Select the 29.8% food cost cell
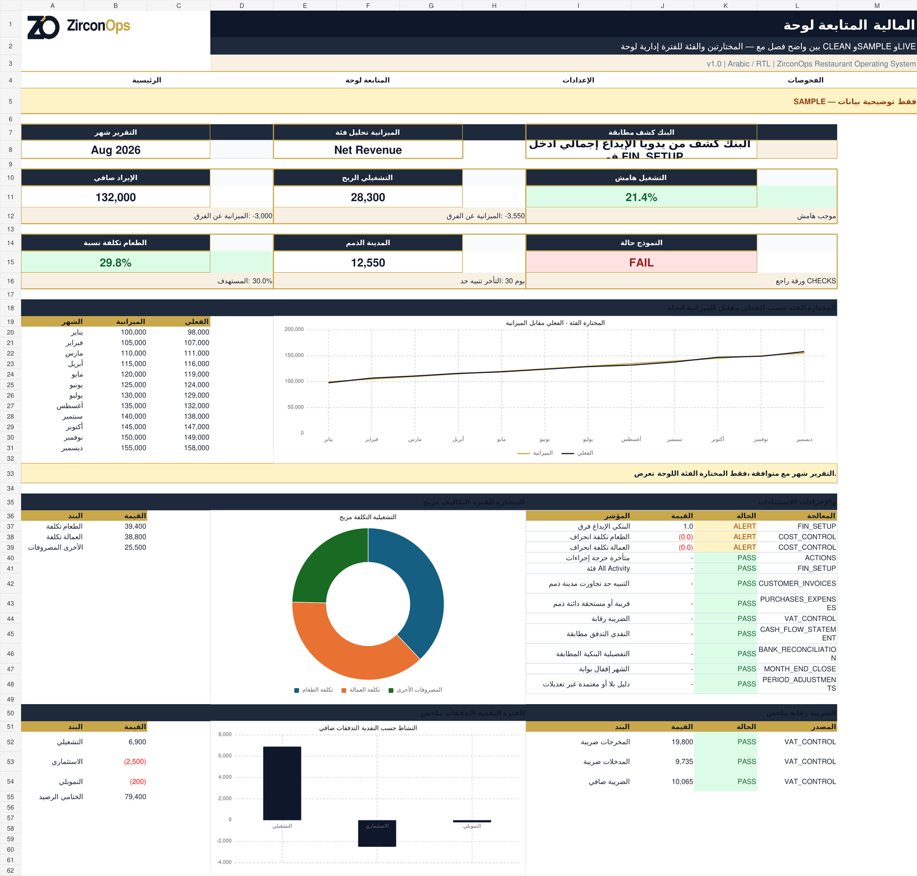This screenshot has width=917, height=876. coord(116,263)
